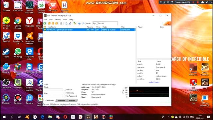Open the View menu

[51, 20]
